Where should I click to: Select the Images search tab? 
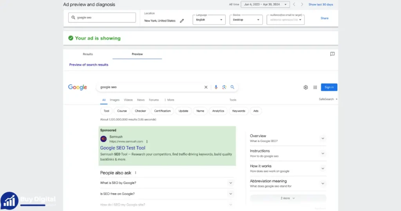(115, 100)
